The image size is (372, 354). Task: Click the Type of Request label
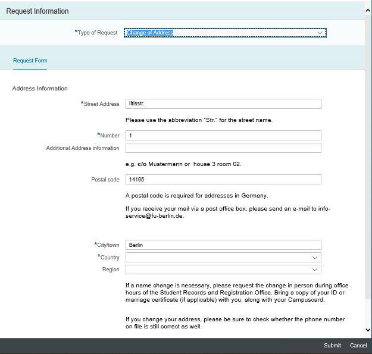[x=97, y=33]
